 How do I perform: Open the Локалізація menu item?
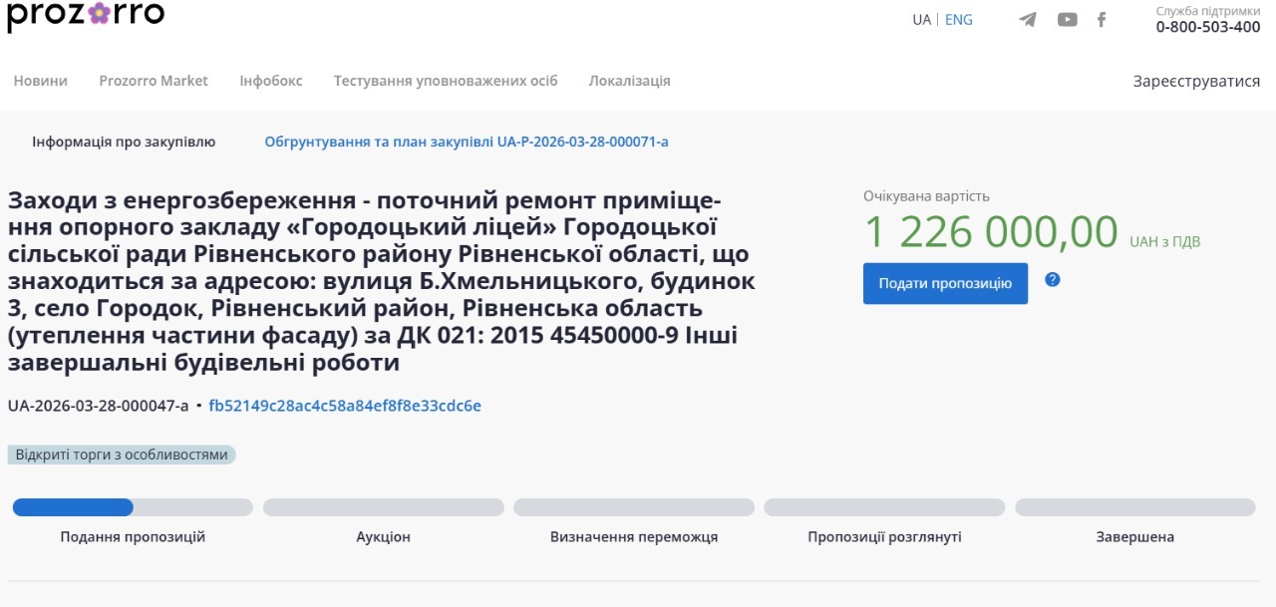629,81
